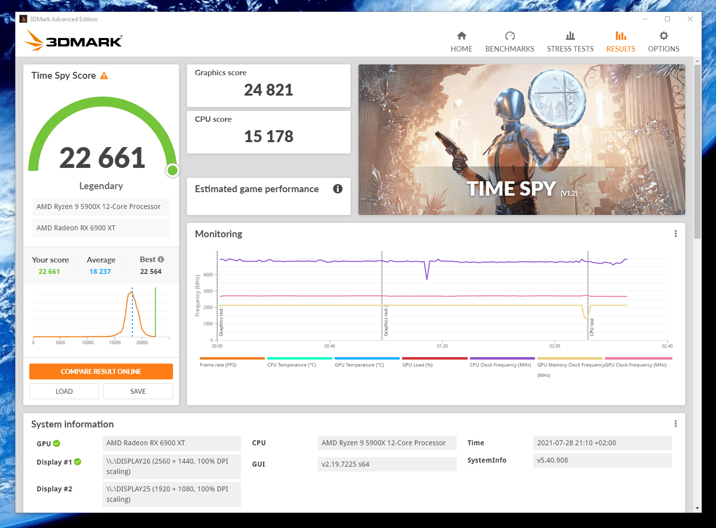Toggle the GPU Clock Frequency legend item

click(x=638, y=362)
